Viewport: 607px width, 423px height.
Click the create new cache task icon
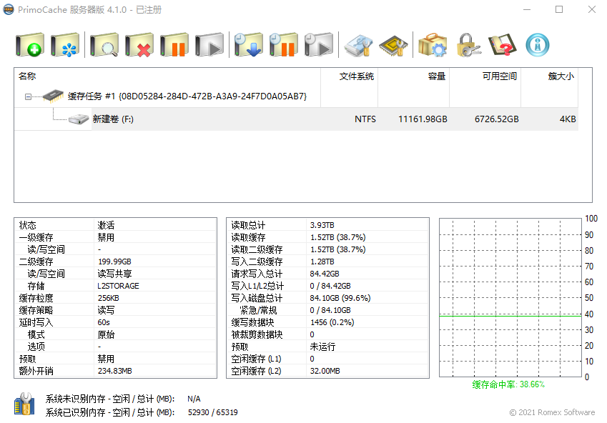[30, 46]
